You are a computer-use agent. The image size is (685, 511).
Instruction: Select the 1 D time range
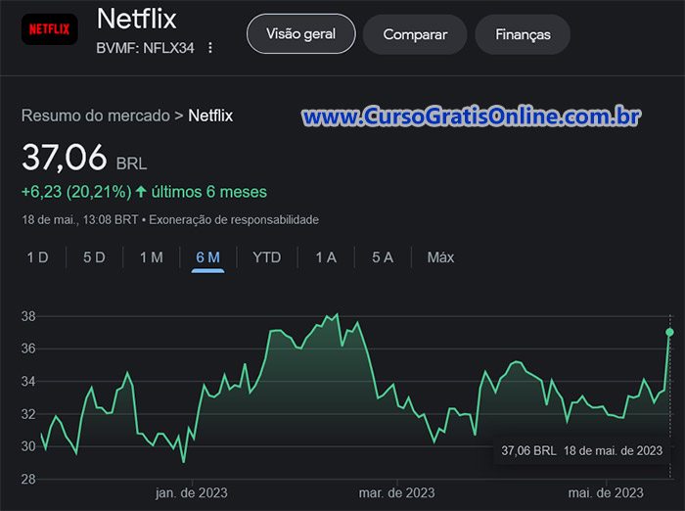tap(37, 257)
